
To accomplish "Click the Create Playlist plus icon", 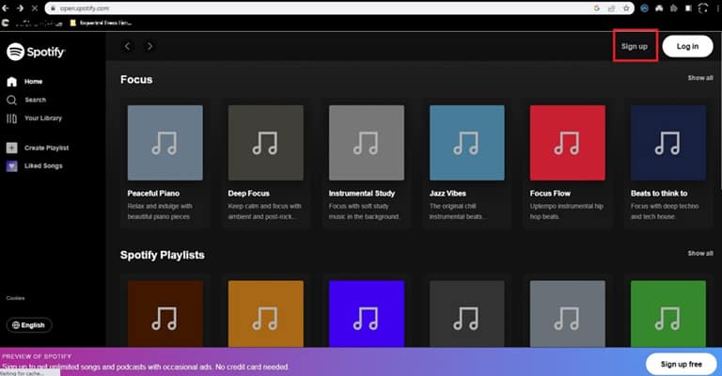I will tap(11, 148).
